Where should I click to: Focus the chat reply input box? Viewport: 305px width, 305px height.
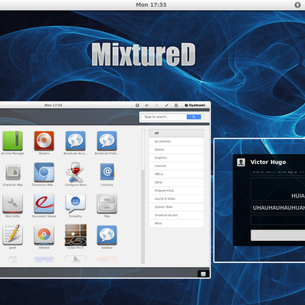tap(278, 236)
